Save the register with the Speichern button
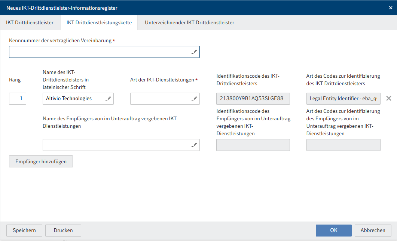Image resolution: width=397 pixels, height=241 pixels. pos(24,230)
